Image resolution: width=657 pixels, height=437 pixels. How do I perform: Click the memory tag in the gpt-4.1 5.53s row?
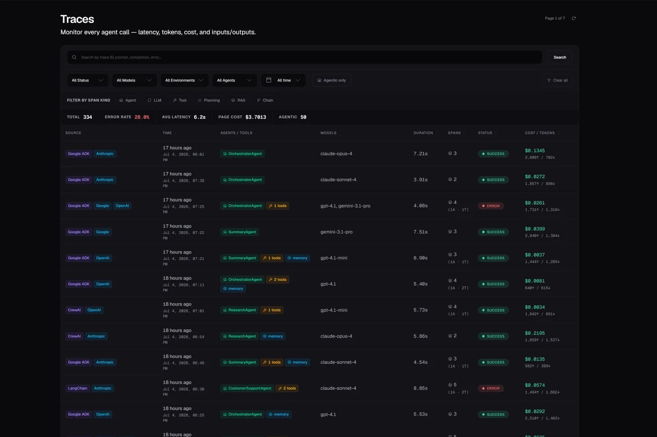tap(279, 414)
